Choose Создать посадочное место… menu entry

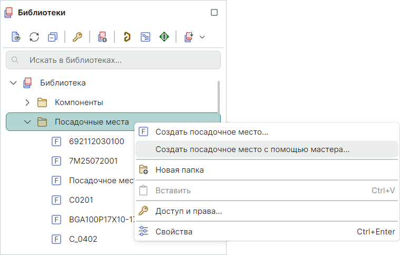pos(211,132)
